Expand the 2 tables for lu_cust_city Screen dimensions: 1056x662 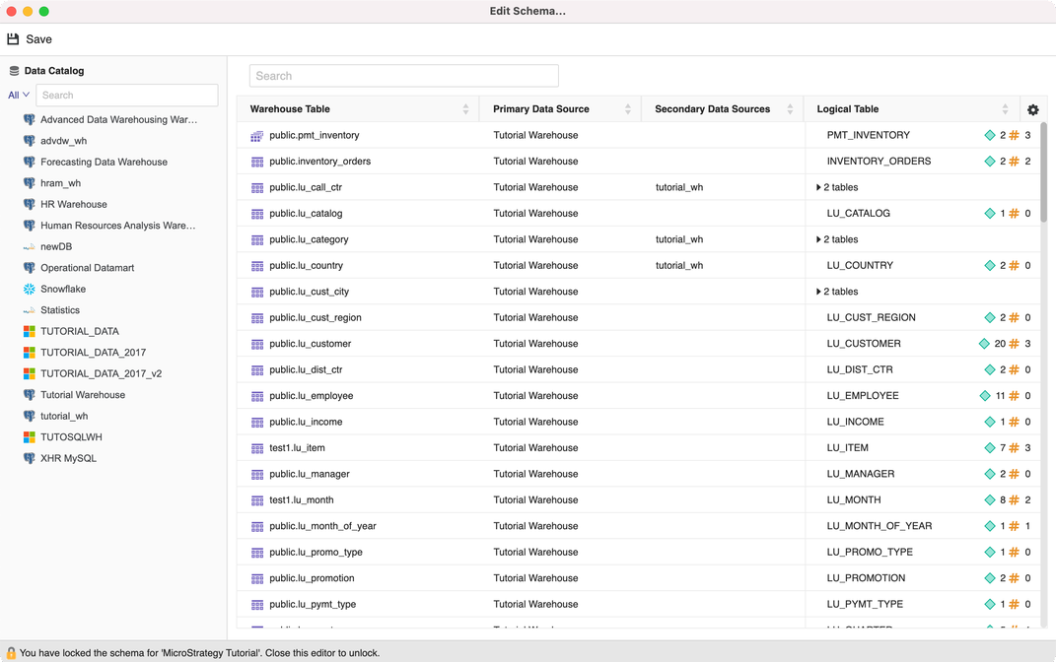pyautogui.click(x=818, y=292)
